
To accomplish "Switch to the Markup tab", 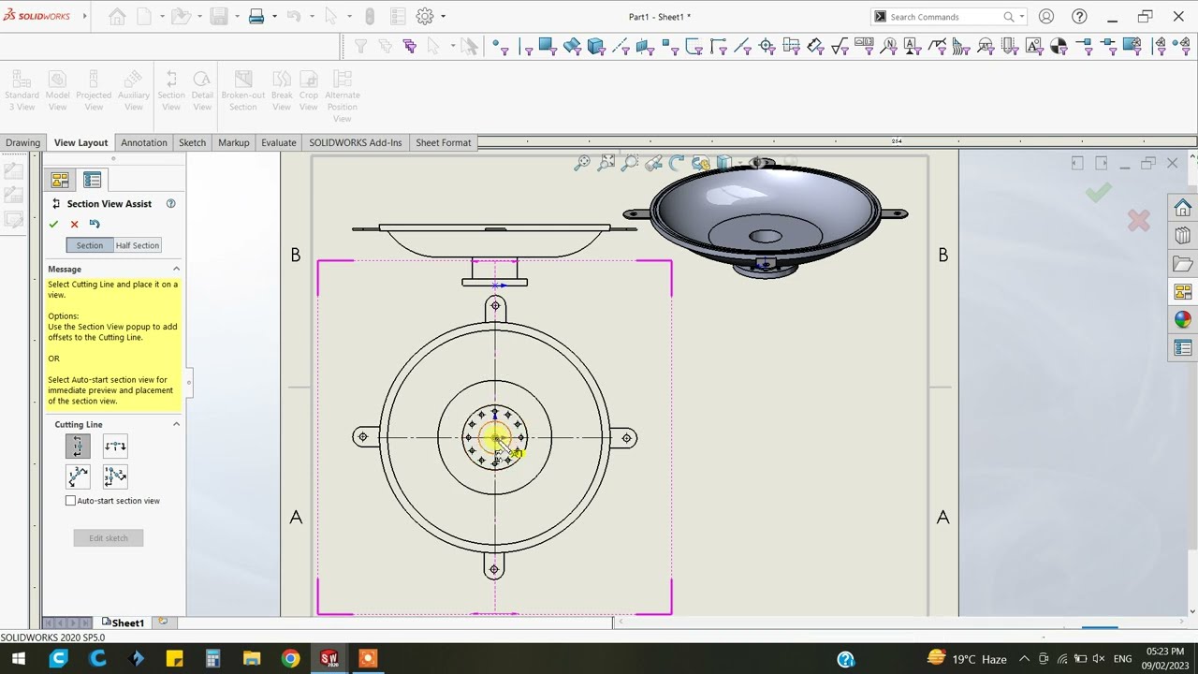I will tap(234, 142).
